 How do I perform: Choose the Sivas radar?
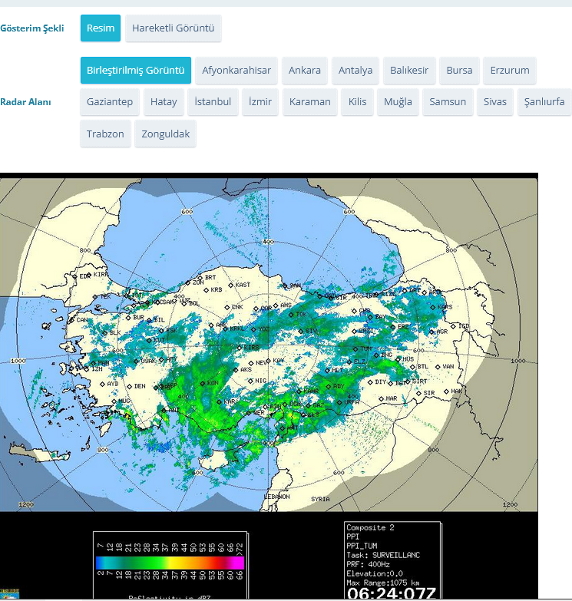coord(495,101)
